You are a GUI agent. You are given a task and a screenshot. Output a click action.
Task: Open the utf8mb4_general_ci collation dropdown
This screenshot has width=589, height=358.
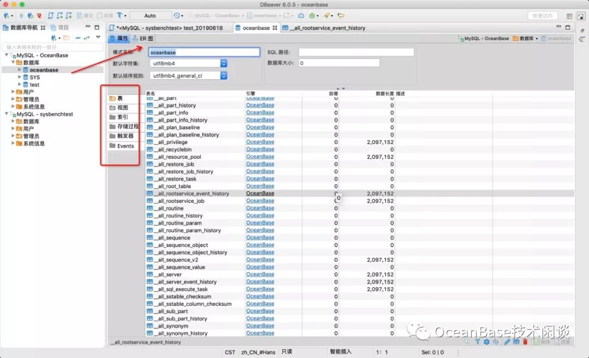(224, 76)
